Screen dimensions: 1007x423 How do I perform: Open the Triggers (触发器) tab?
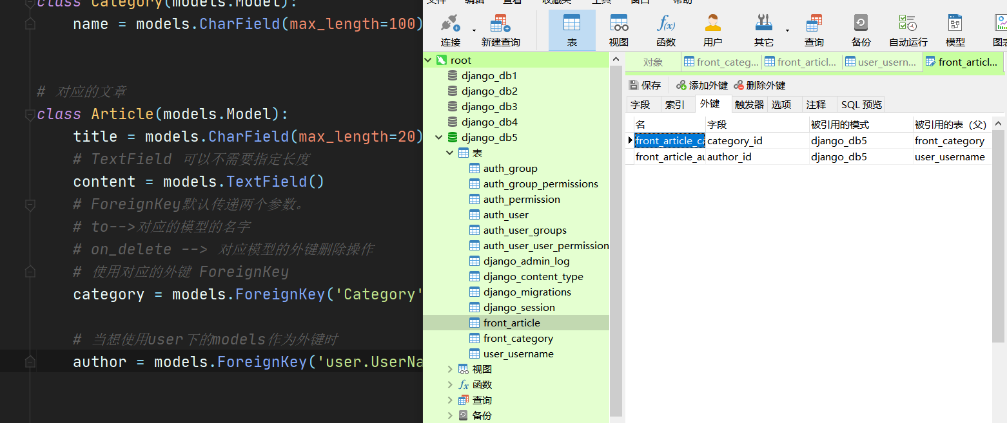point(749,104)
